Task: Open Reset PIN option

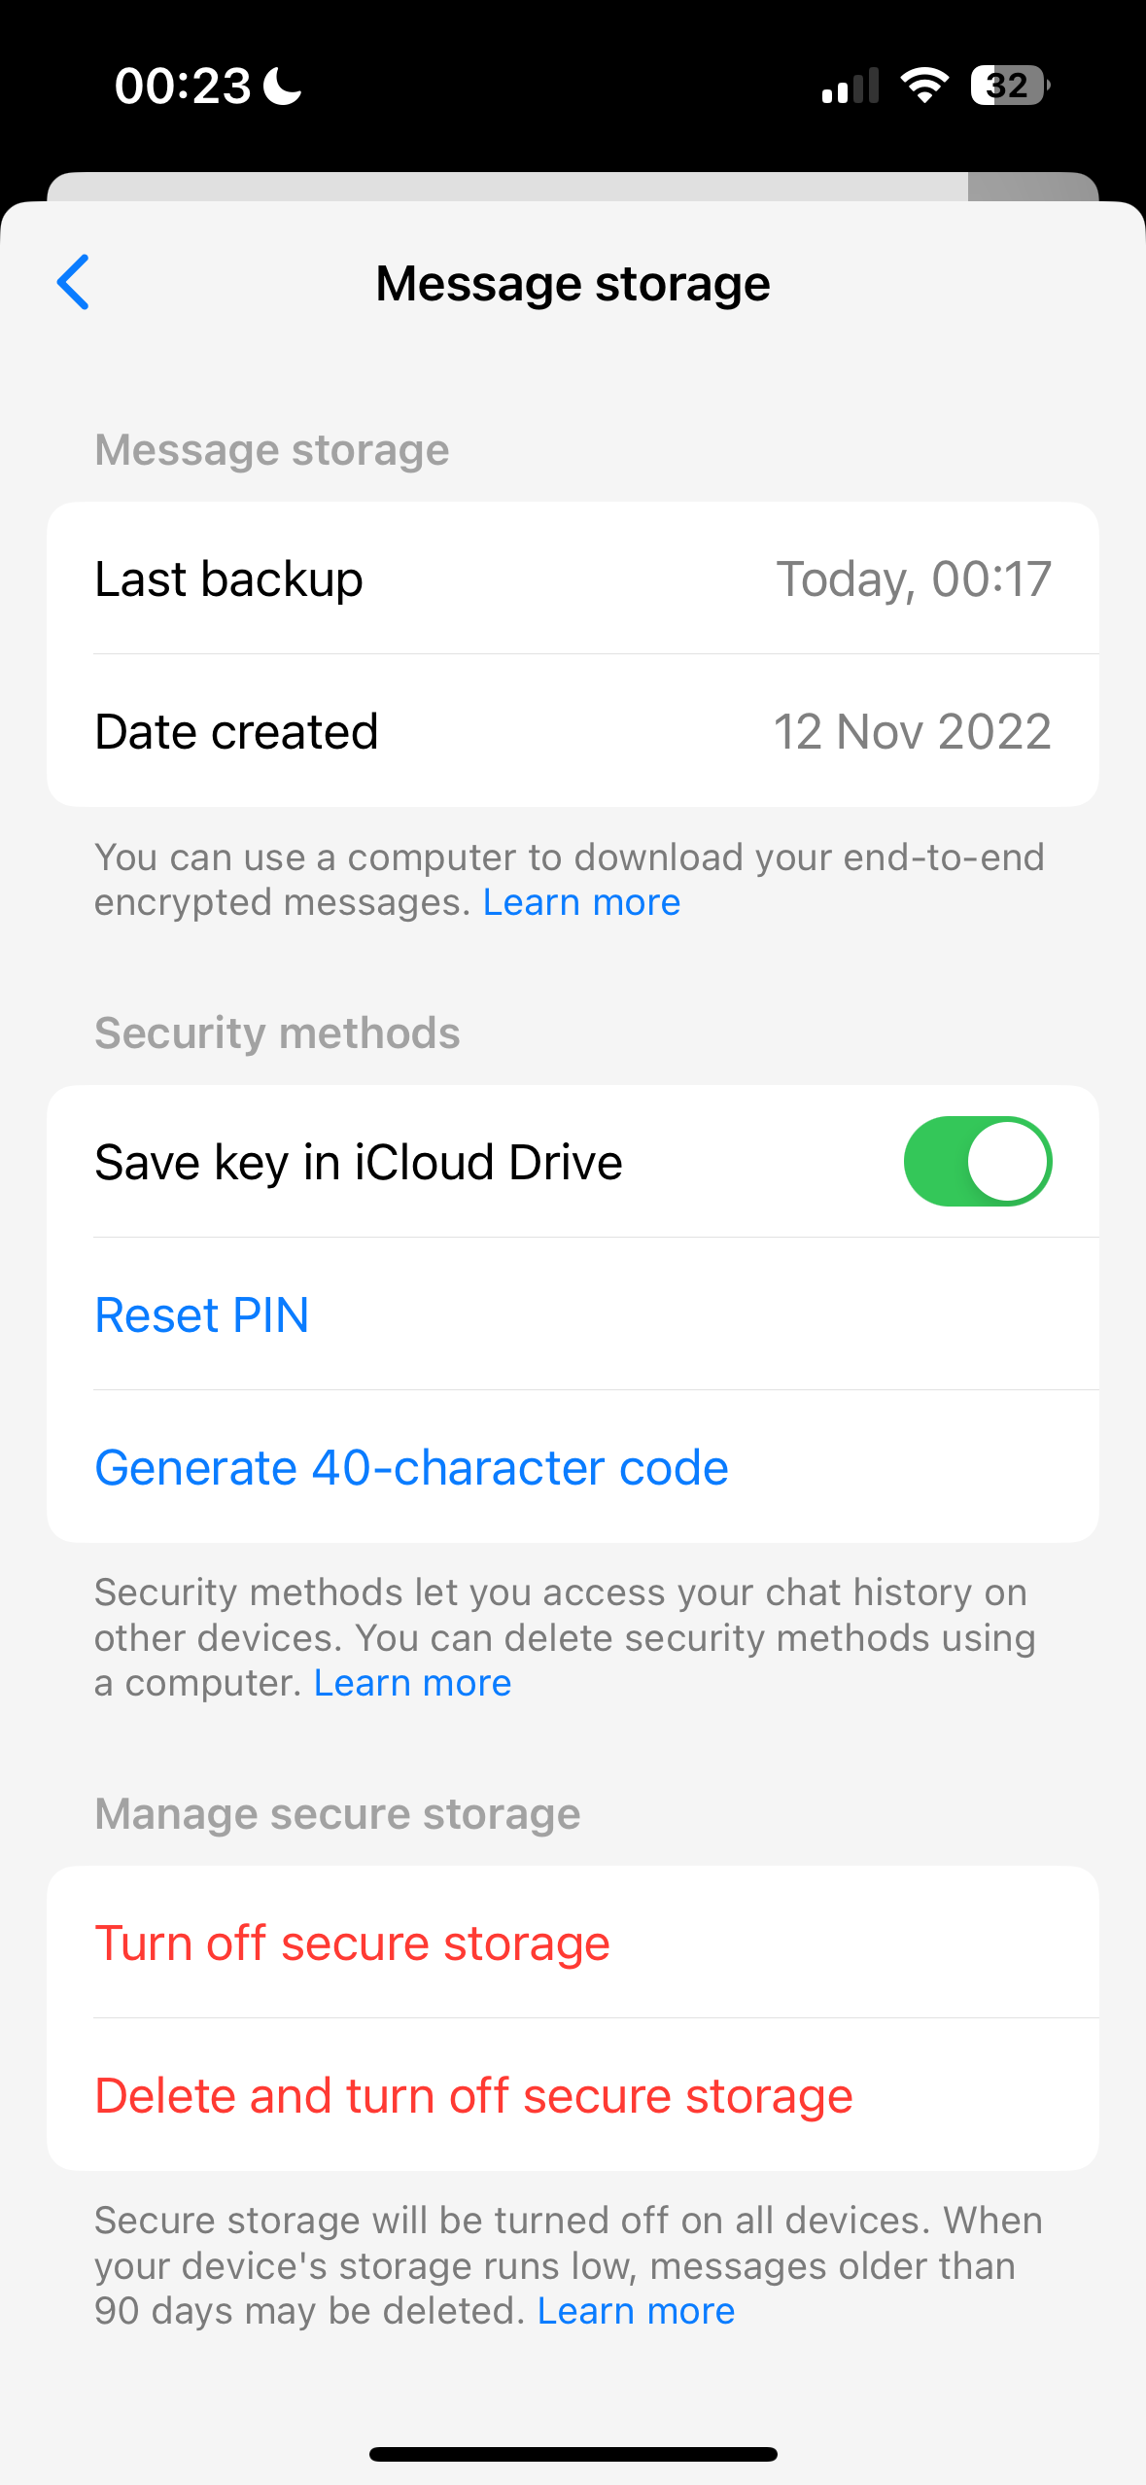Action: [573, 1314]
